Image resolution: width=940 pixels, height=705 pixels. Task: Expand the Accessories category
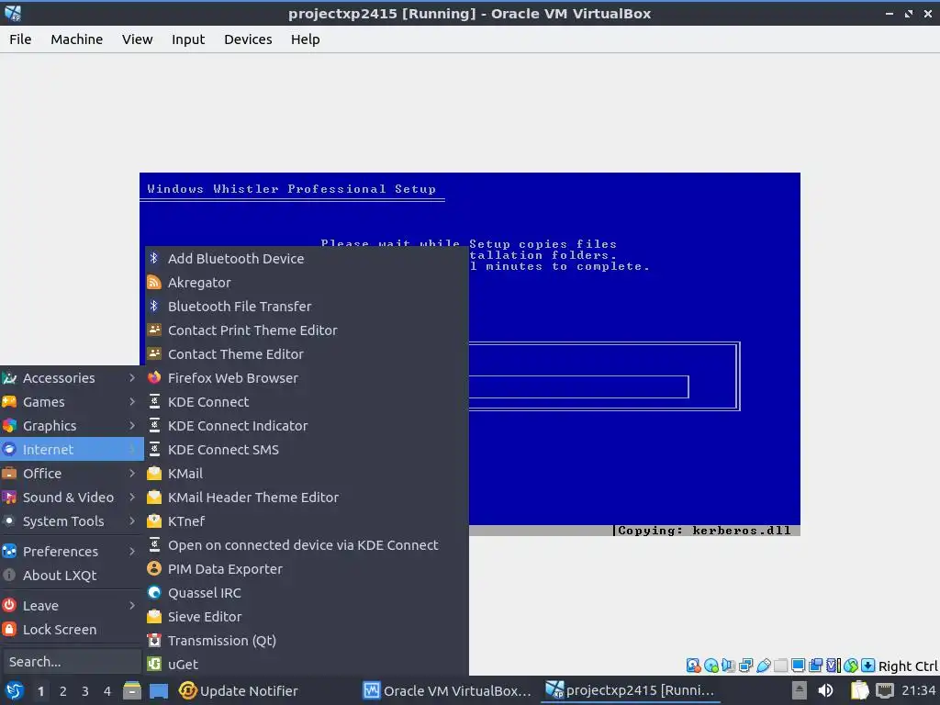[x=72, y=377]
